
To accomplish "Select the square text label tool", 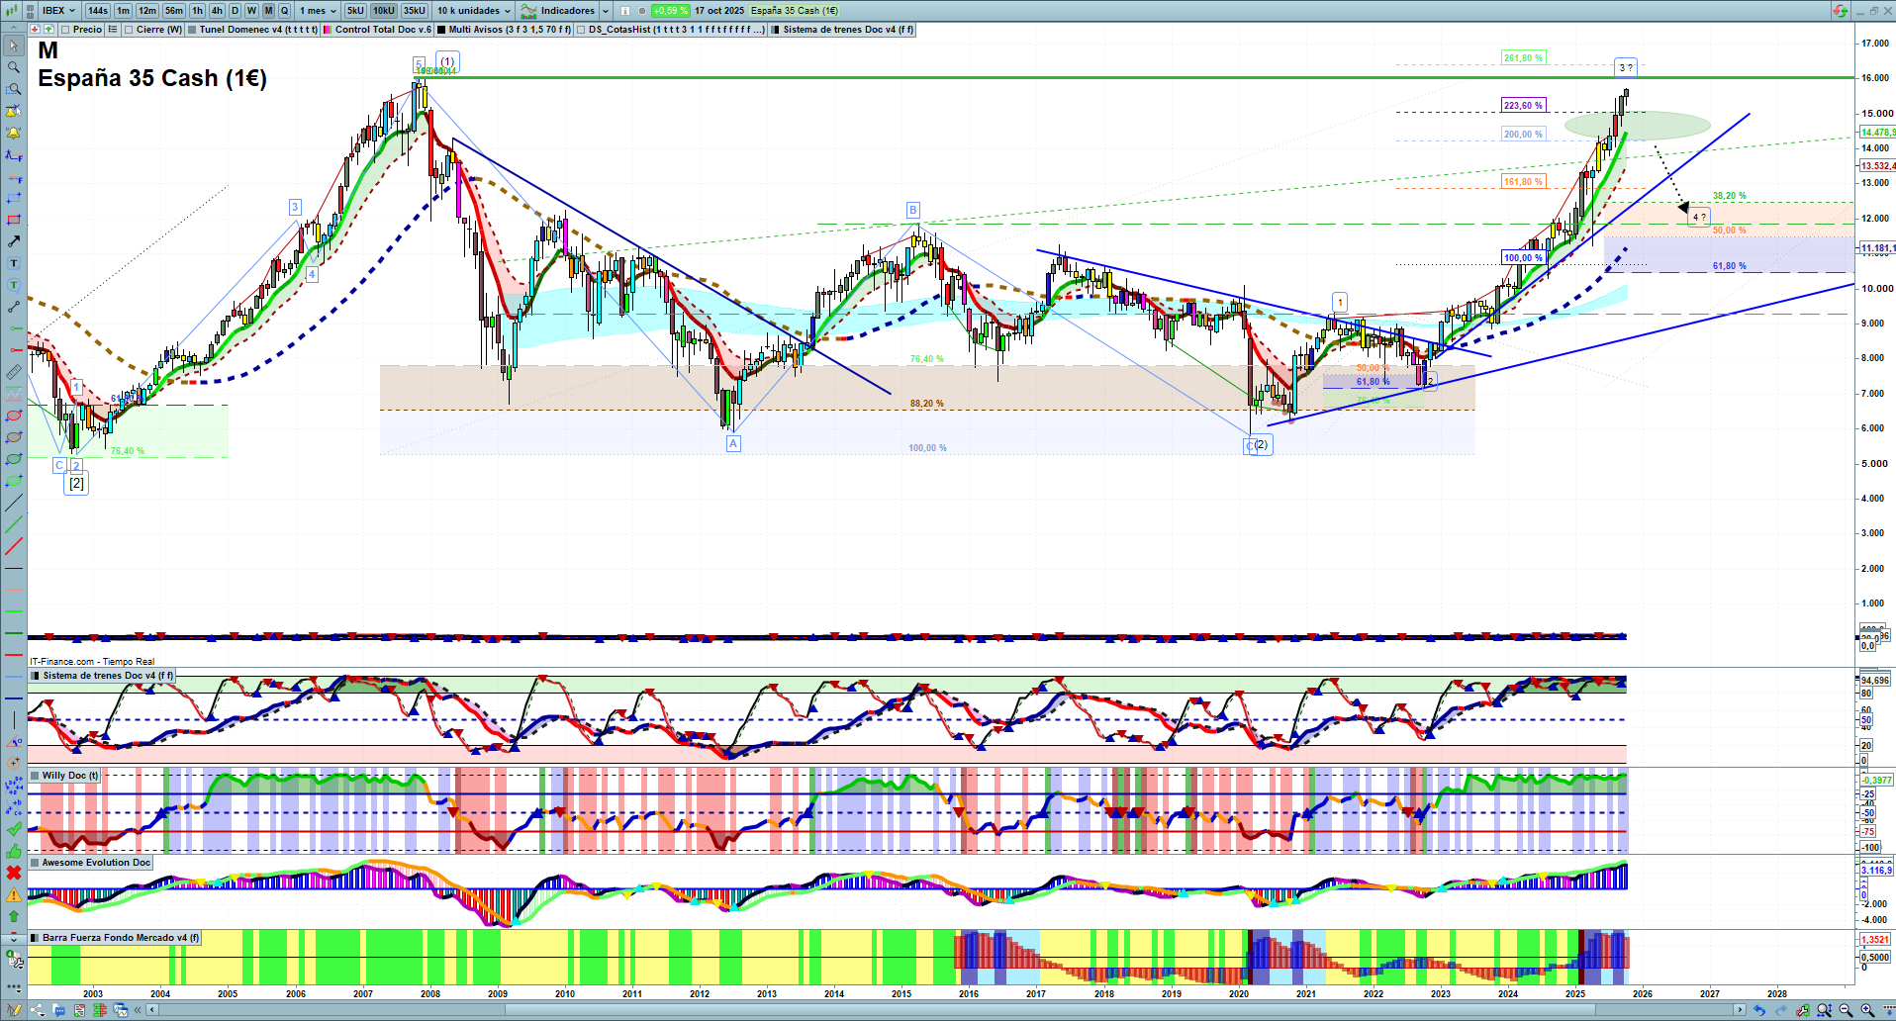I will pyautogui.click(x=14, y=263).
